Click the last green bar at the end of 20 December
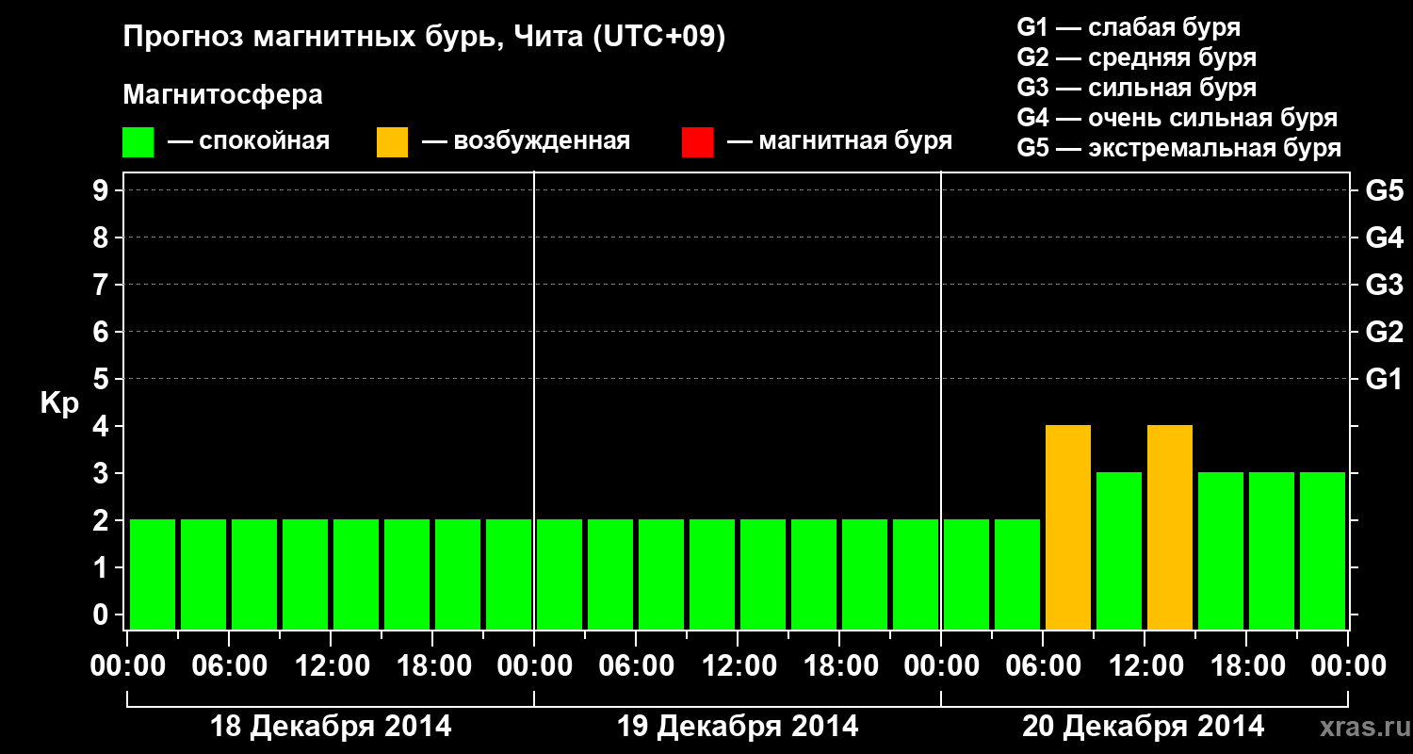This screenshot has width=1413, height=754. [x=1323, y=550]
